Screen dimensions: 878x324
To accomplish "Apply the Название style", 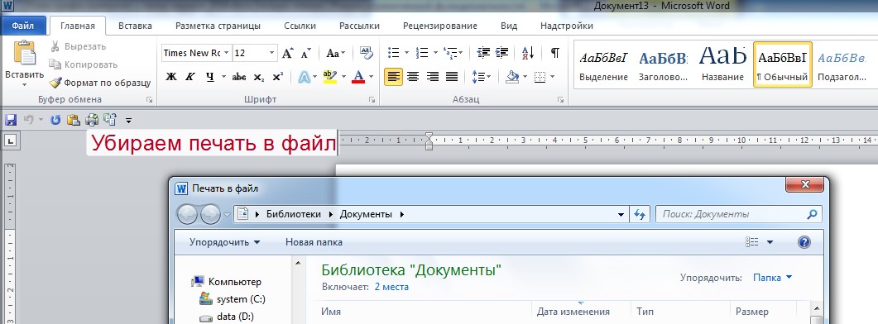I will coord(722,64).
